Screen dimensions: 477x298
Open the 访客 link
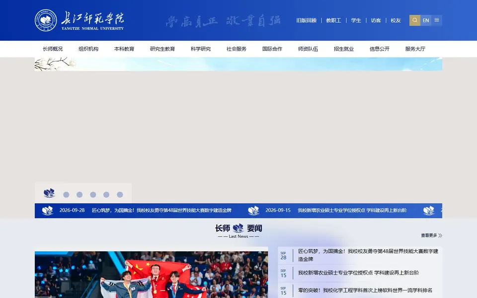376,20
